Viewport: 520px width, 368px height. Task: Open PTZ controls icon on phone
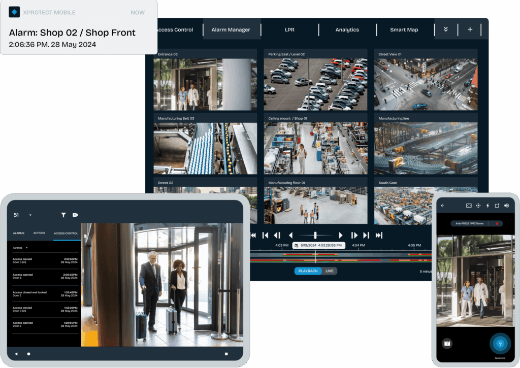point(478,206)
